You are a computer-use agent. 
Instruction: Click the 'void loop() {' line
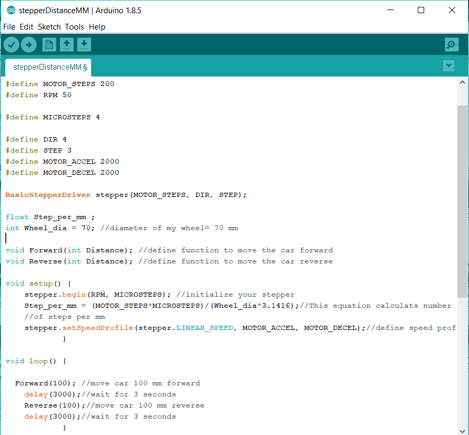pyautogui.click(x=36, y=361)
